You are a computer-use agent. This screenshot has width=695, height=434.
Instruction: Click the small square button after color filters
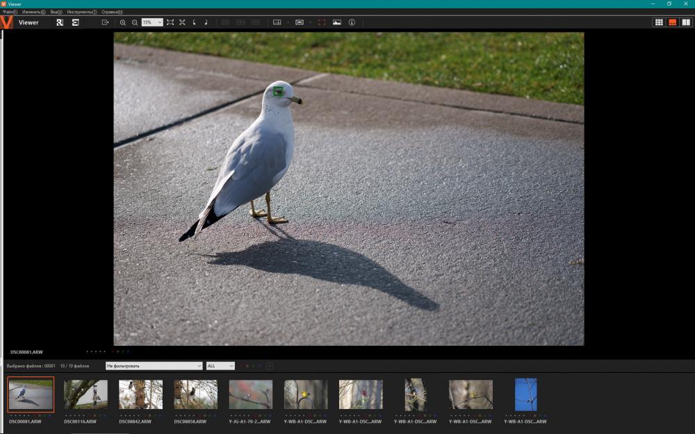click(x=269, y=366)
